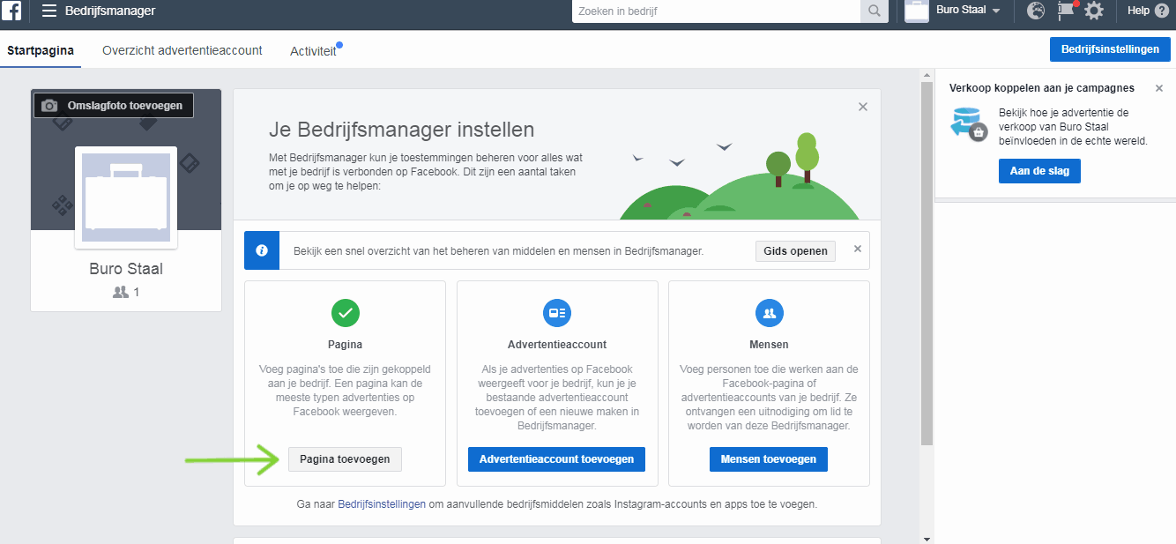The height and width of the screenshot is (544, 1176).
Task: Click the Bedrijfsmanager title in top bar
Action: pyautogui.click(x=110, y=11)
